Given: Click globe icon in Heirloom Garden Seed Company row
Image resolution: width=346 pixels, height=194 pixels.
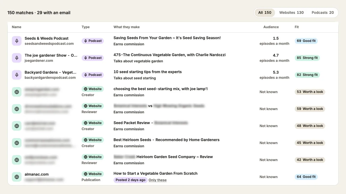Looking at the screenshot, I should click(17, 160).
